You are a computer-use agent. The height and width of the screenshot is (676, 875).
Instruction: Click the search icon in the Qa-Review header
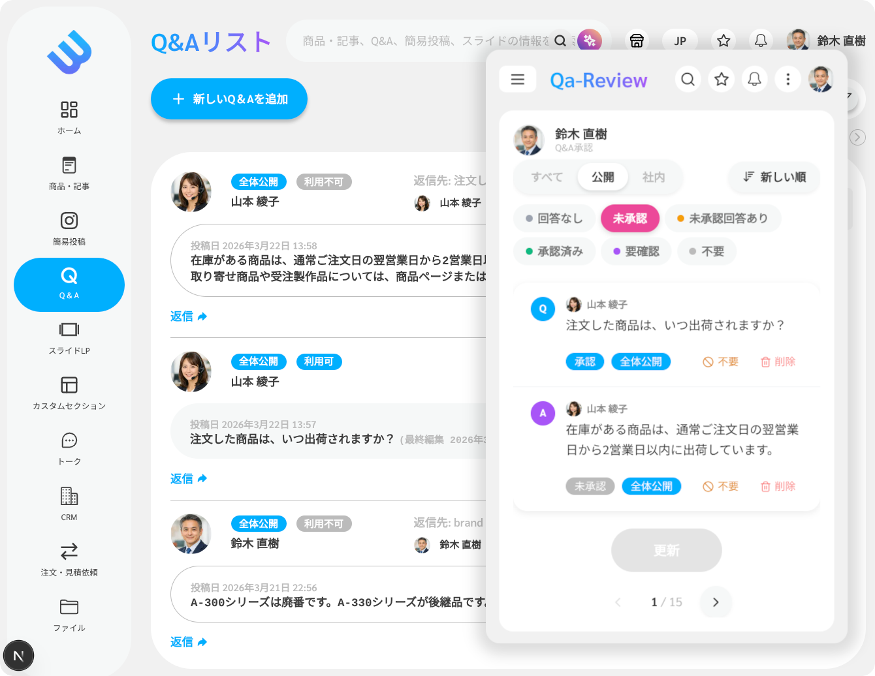(x=688, y=79)
